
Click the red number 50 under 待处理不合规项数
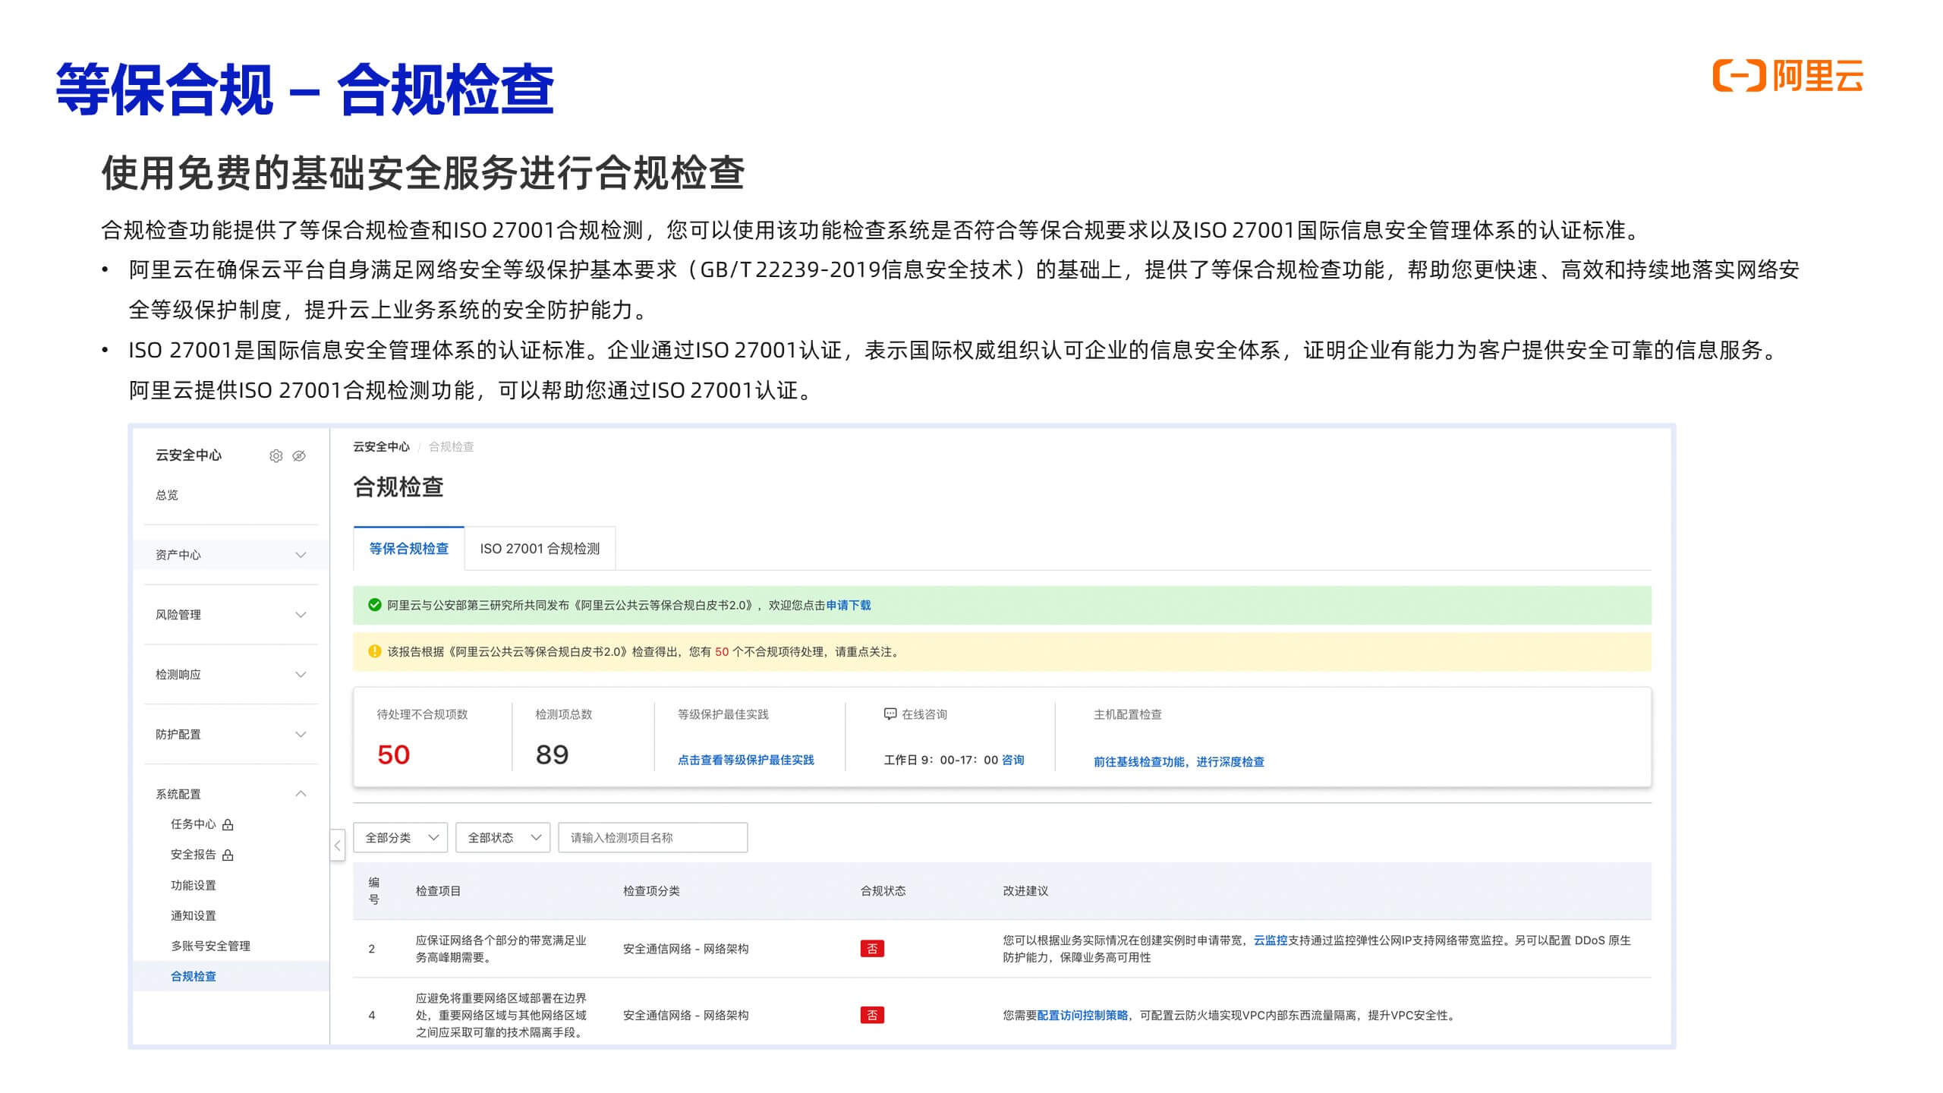(393, 754)
